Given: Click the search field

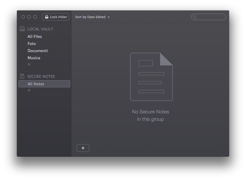Looking at the screenshot, I should 208,17.
